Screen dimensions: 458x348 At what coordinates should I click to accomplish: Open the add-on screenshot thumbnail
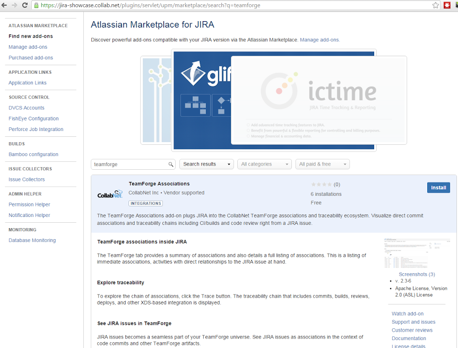[x=417, y=254]
